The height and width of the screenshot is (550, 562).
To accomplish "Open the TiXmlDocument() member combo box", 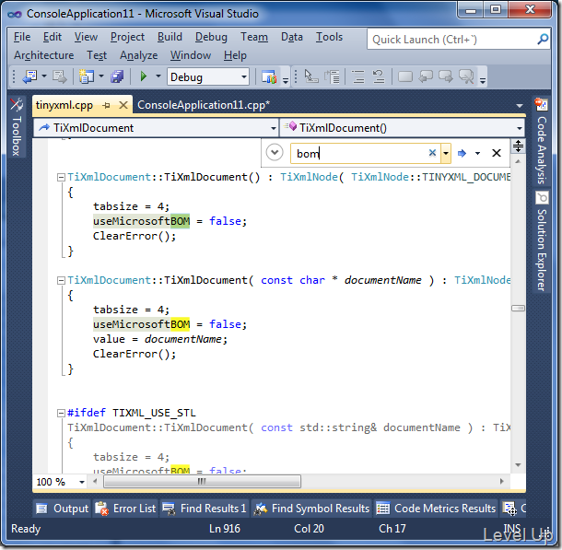I will point(402,128).
